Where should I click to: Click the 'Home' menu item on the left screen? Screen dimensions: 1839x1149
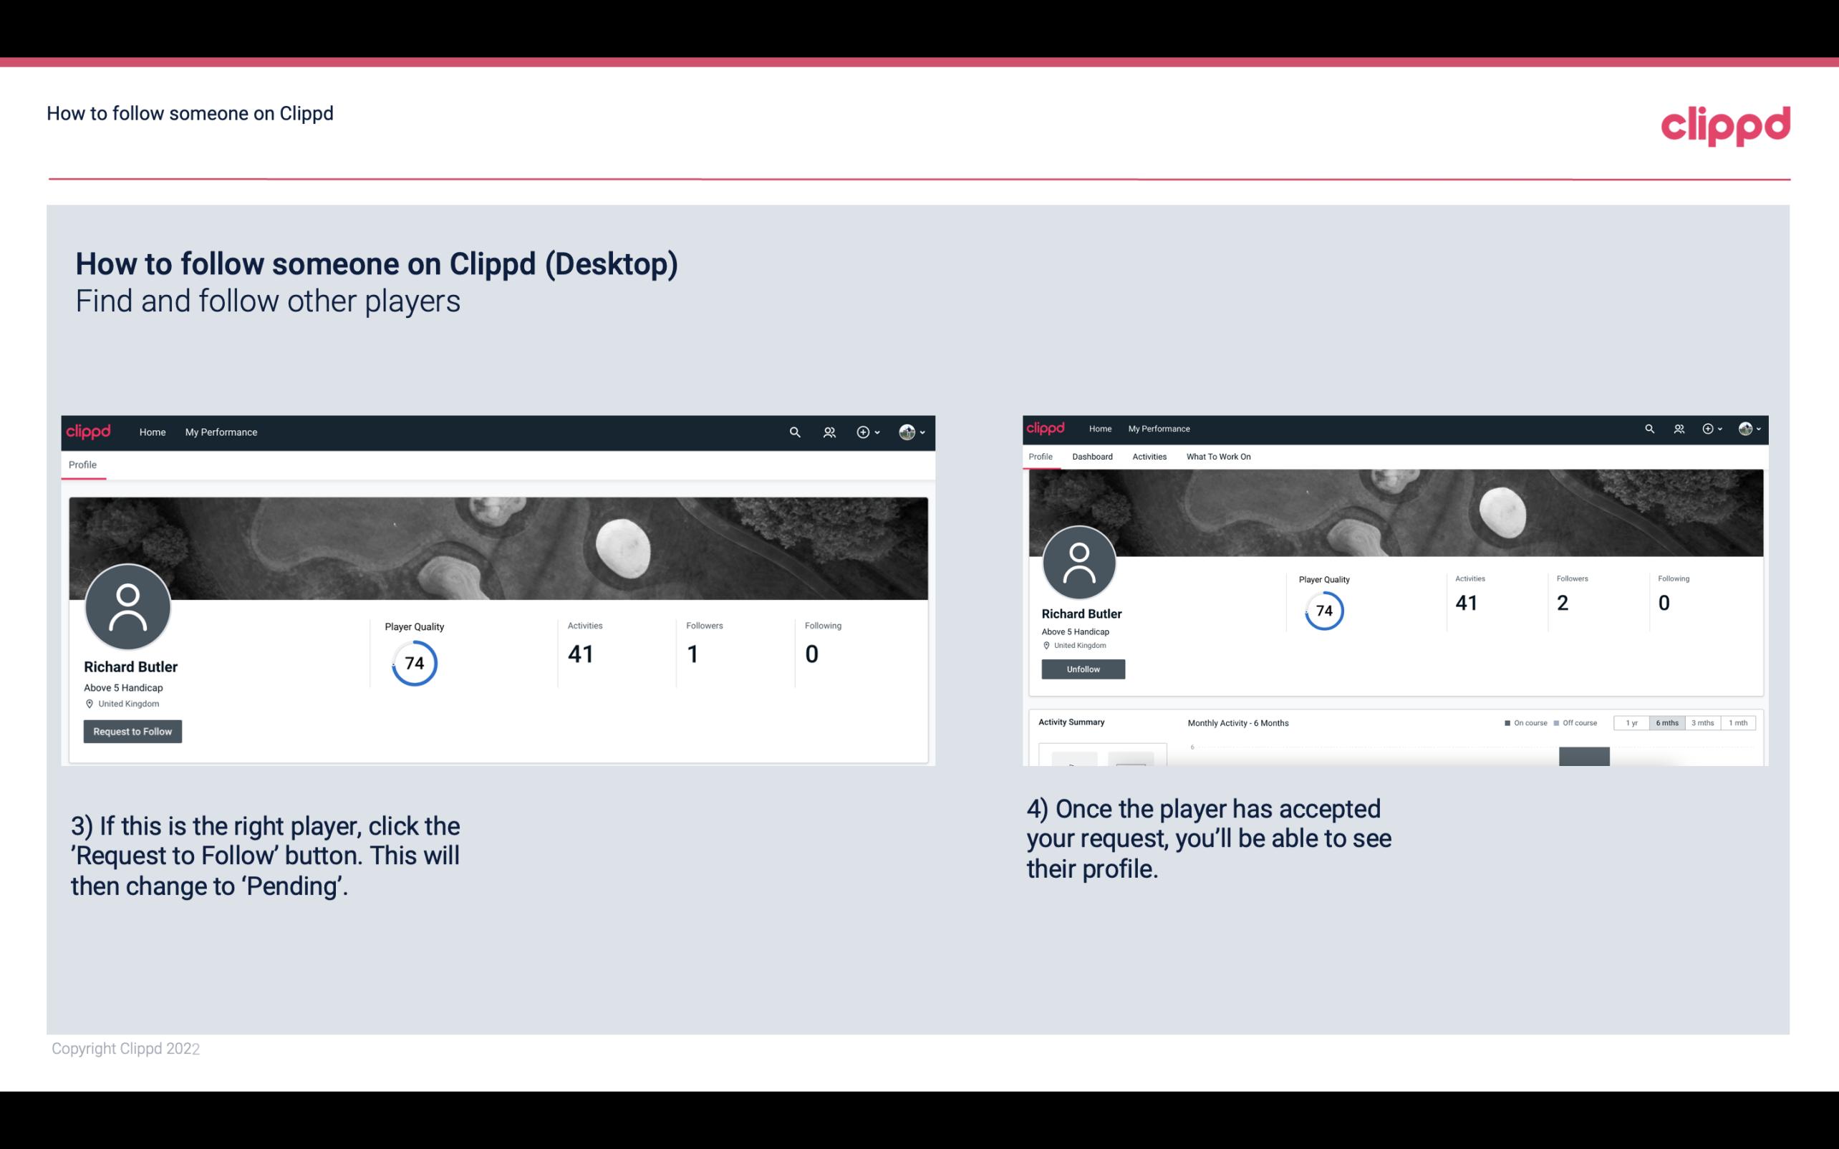[151, 432]
